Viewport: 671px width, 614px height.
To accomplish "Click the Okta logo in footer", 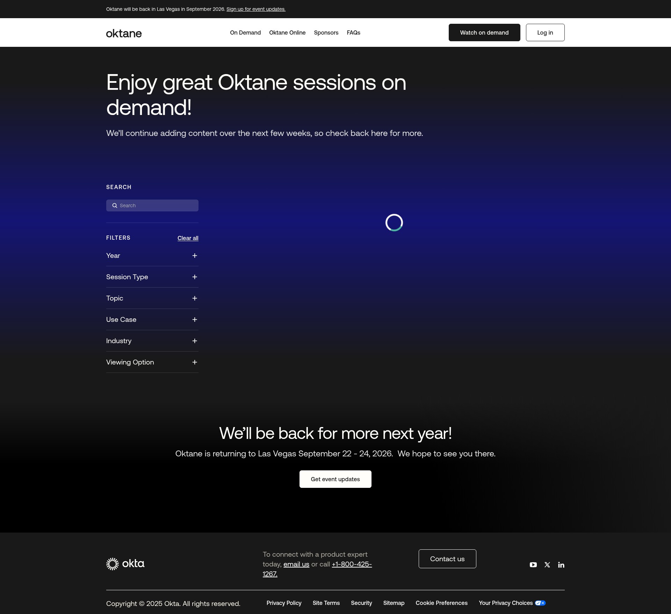I will (125, 564).
